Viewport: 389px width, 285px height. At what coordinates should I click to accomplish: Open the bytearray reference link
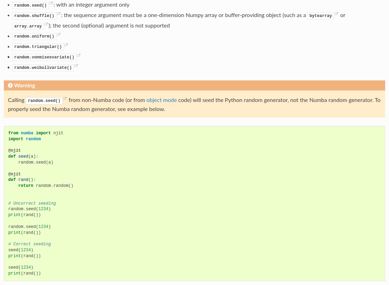click(x=320, y=16)
